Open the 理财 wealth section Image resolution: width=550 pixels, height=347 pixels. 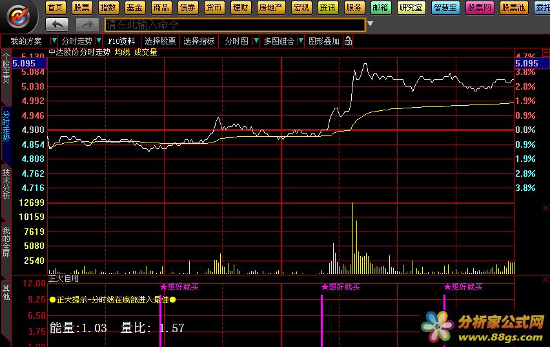point(241,8)
